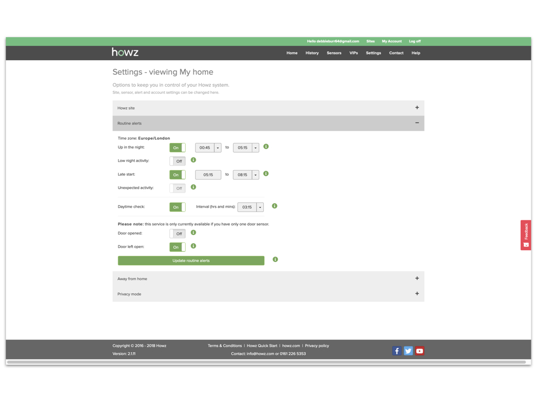Click Update routine alerts button
This screenshot has height=402, width=537.
191,261
